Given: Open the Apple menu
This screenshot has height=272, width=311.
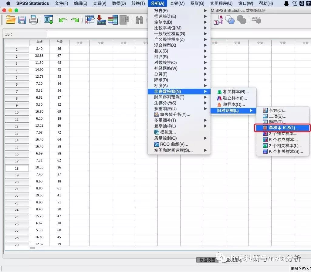Looking at the screenshot, I should (8, 3).
